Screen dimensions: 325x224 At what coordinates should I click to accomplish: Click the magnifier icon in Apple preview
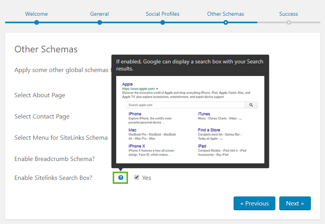click(x=251, y=105)
